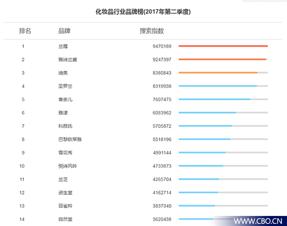Click brand name 雅诗兰黛

67,60
